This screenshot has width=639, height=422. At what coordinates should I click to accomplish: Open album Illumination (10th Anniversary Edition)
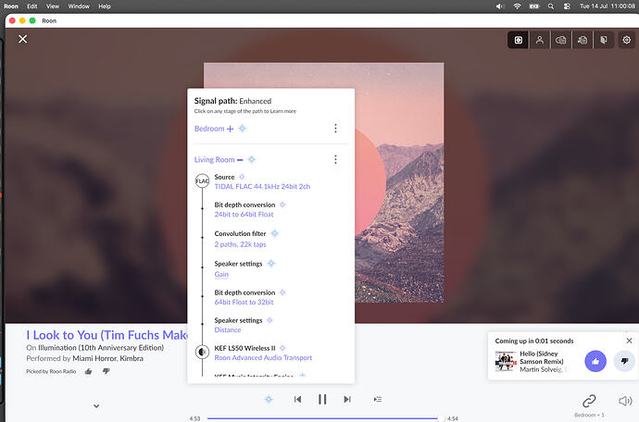tap(101, 348)
